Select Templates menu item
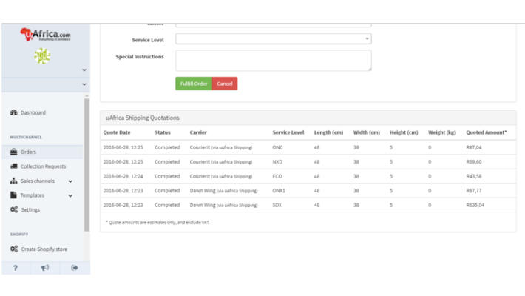The height and width of the screenshot is (296, 525). pos(32,195)
